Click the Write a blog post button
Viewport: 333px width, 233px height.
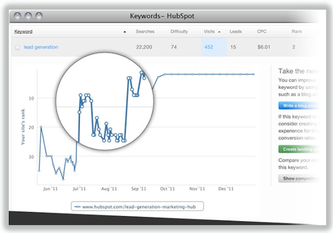pyautogui.click(x=299, y=105)
